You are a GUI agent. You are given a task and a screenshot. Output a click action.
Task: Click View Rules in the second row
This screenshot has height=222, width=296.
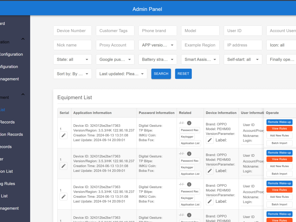[x=279, y=159]
